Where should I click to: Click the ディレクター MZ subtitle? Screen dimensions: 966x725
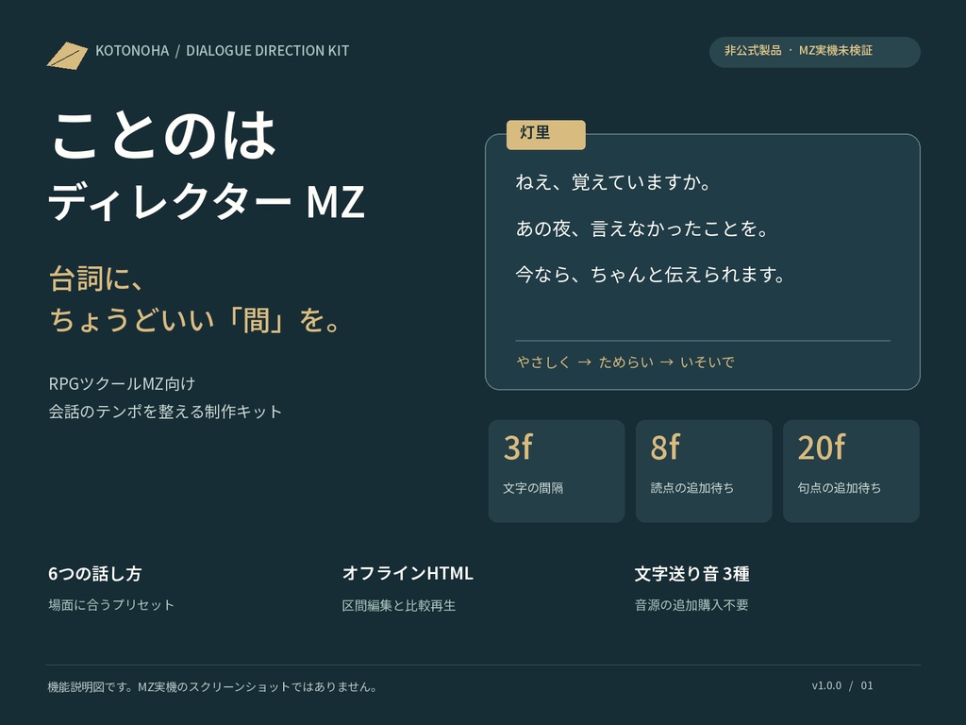pos(207,202)
